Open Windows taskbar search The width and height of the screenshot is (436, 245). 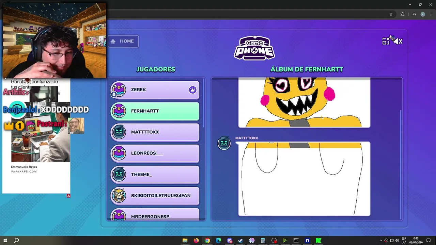[x=16, y=241]
